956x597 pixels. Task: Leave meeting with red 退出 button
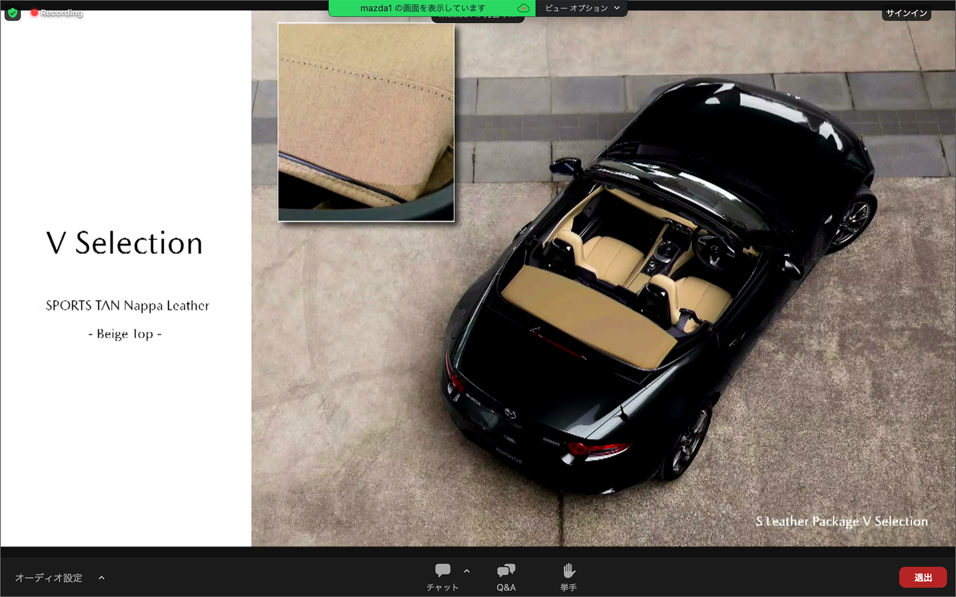pyautogui.click(x=923, y=577)
